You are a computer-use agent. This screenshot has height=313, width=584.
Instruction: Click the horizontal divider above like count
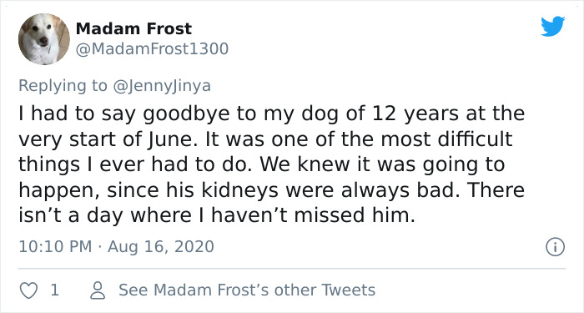292,268
